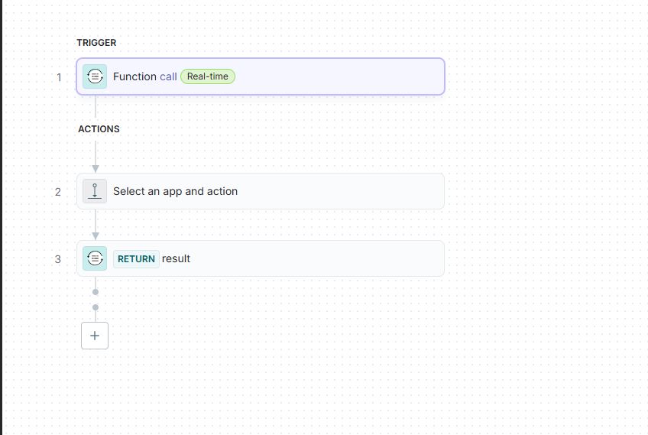Add a new step with plus button
648x435 pixels.
(x=95, y=336)
